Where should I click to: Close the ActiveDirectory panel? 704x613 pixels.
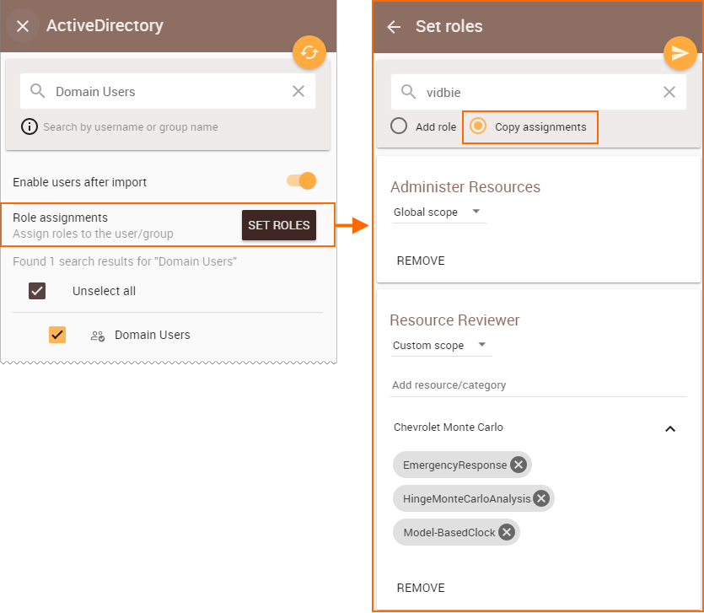(23, 26)
